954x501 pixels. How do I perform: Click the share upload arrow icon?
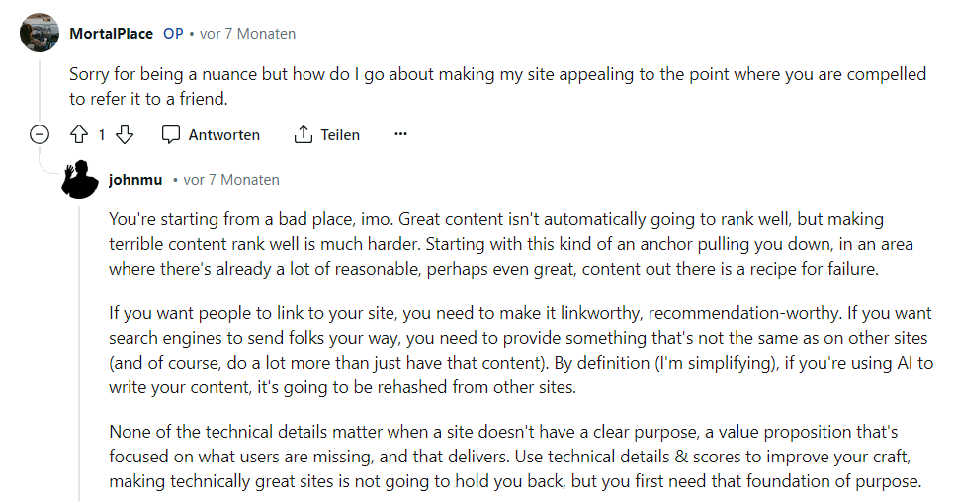point(303,134)
